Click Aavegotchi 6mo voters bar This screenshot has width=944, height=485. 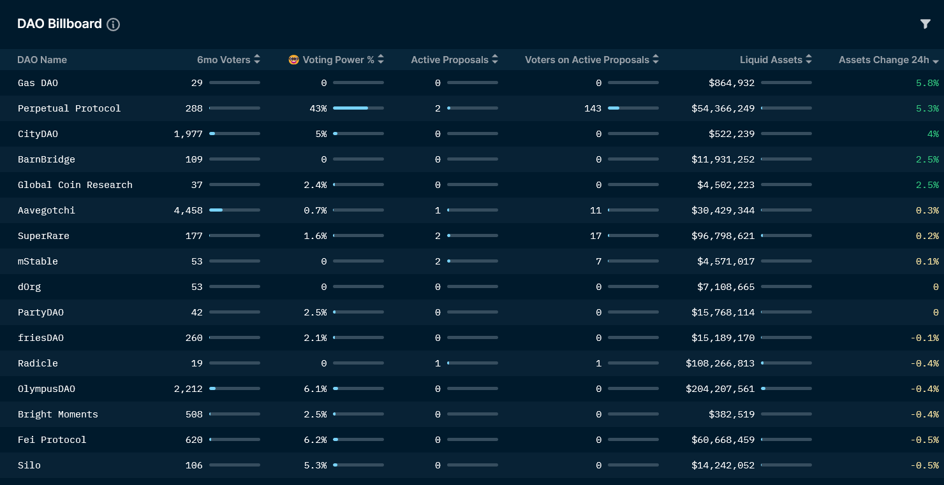[x=235, y=210]
